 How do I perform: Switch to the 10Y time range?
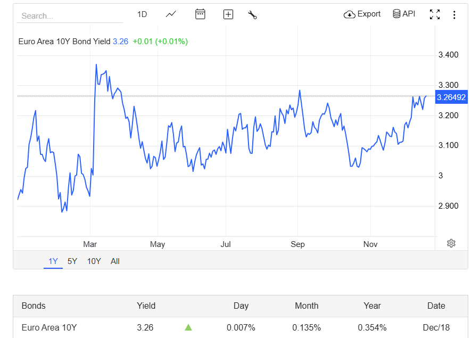click(x=94, y=261)
